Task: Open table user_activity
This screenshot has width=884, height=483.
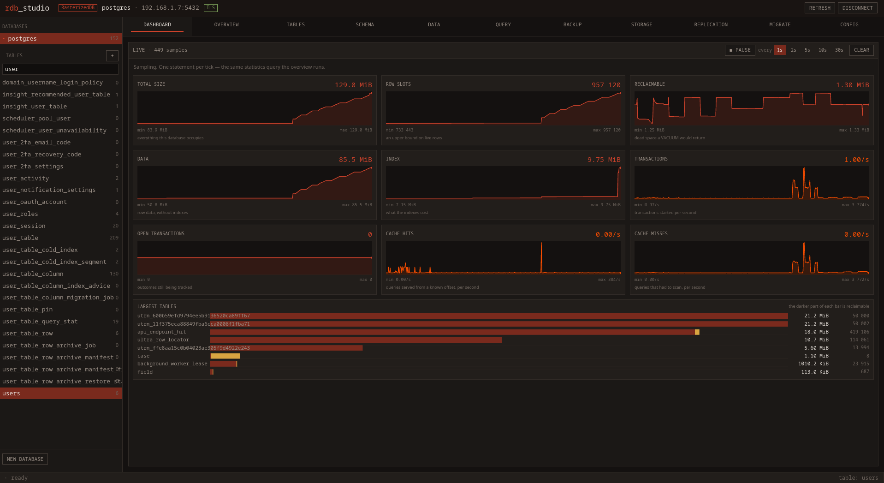Action: click(x=61, y=179)
